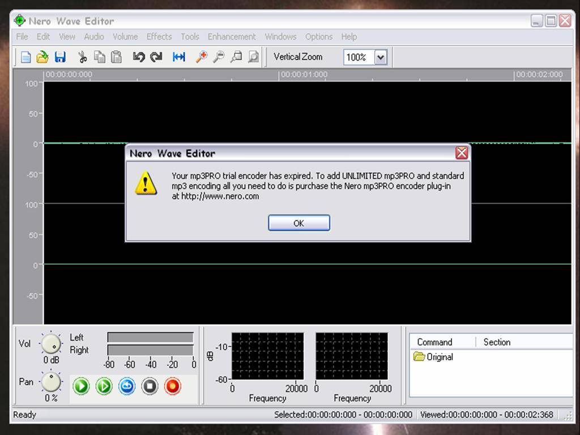Undo the last action via the toolbar
The width and height of the screenshot is (580, 435).
pos(139,57)
